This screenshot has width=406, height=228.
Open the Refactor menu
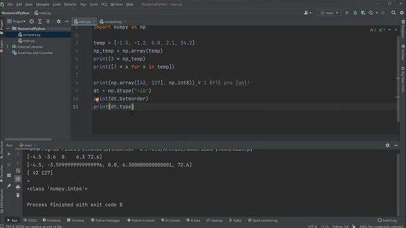point(70,4)
